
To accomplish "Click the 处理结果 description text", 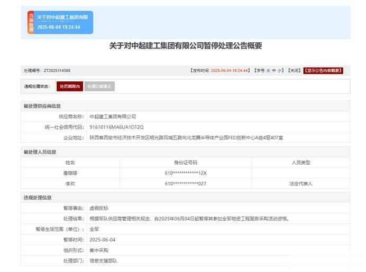I will pyautogui.click(x=189, y=219).
